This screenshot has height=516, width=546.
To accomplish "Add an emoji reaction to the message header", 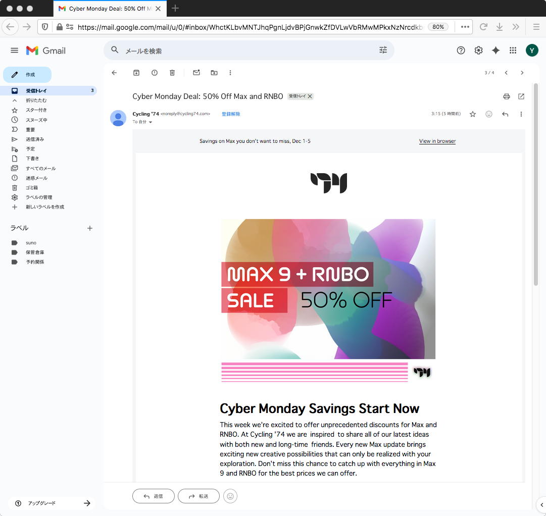I will click(x=489, y=114).
